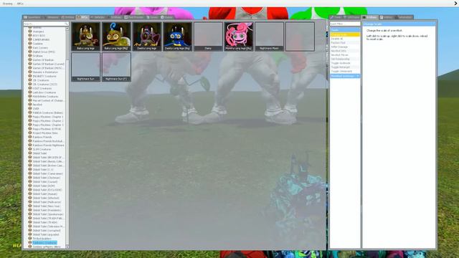Click the icon beside Avengers category

pos(30,32)
